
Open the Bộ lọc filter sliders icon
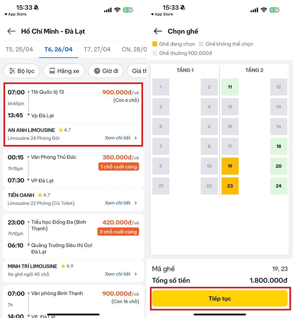(12, 71)
